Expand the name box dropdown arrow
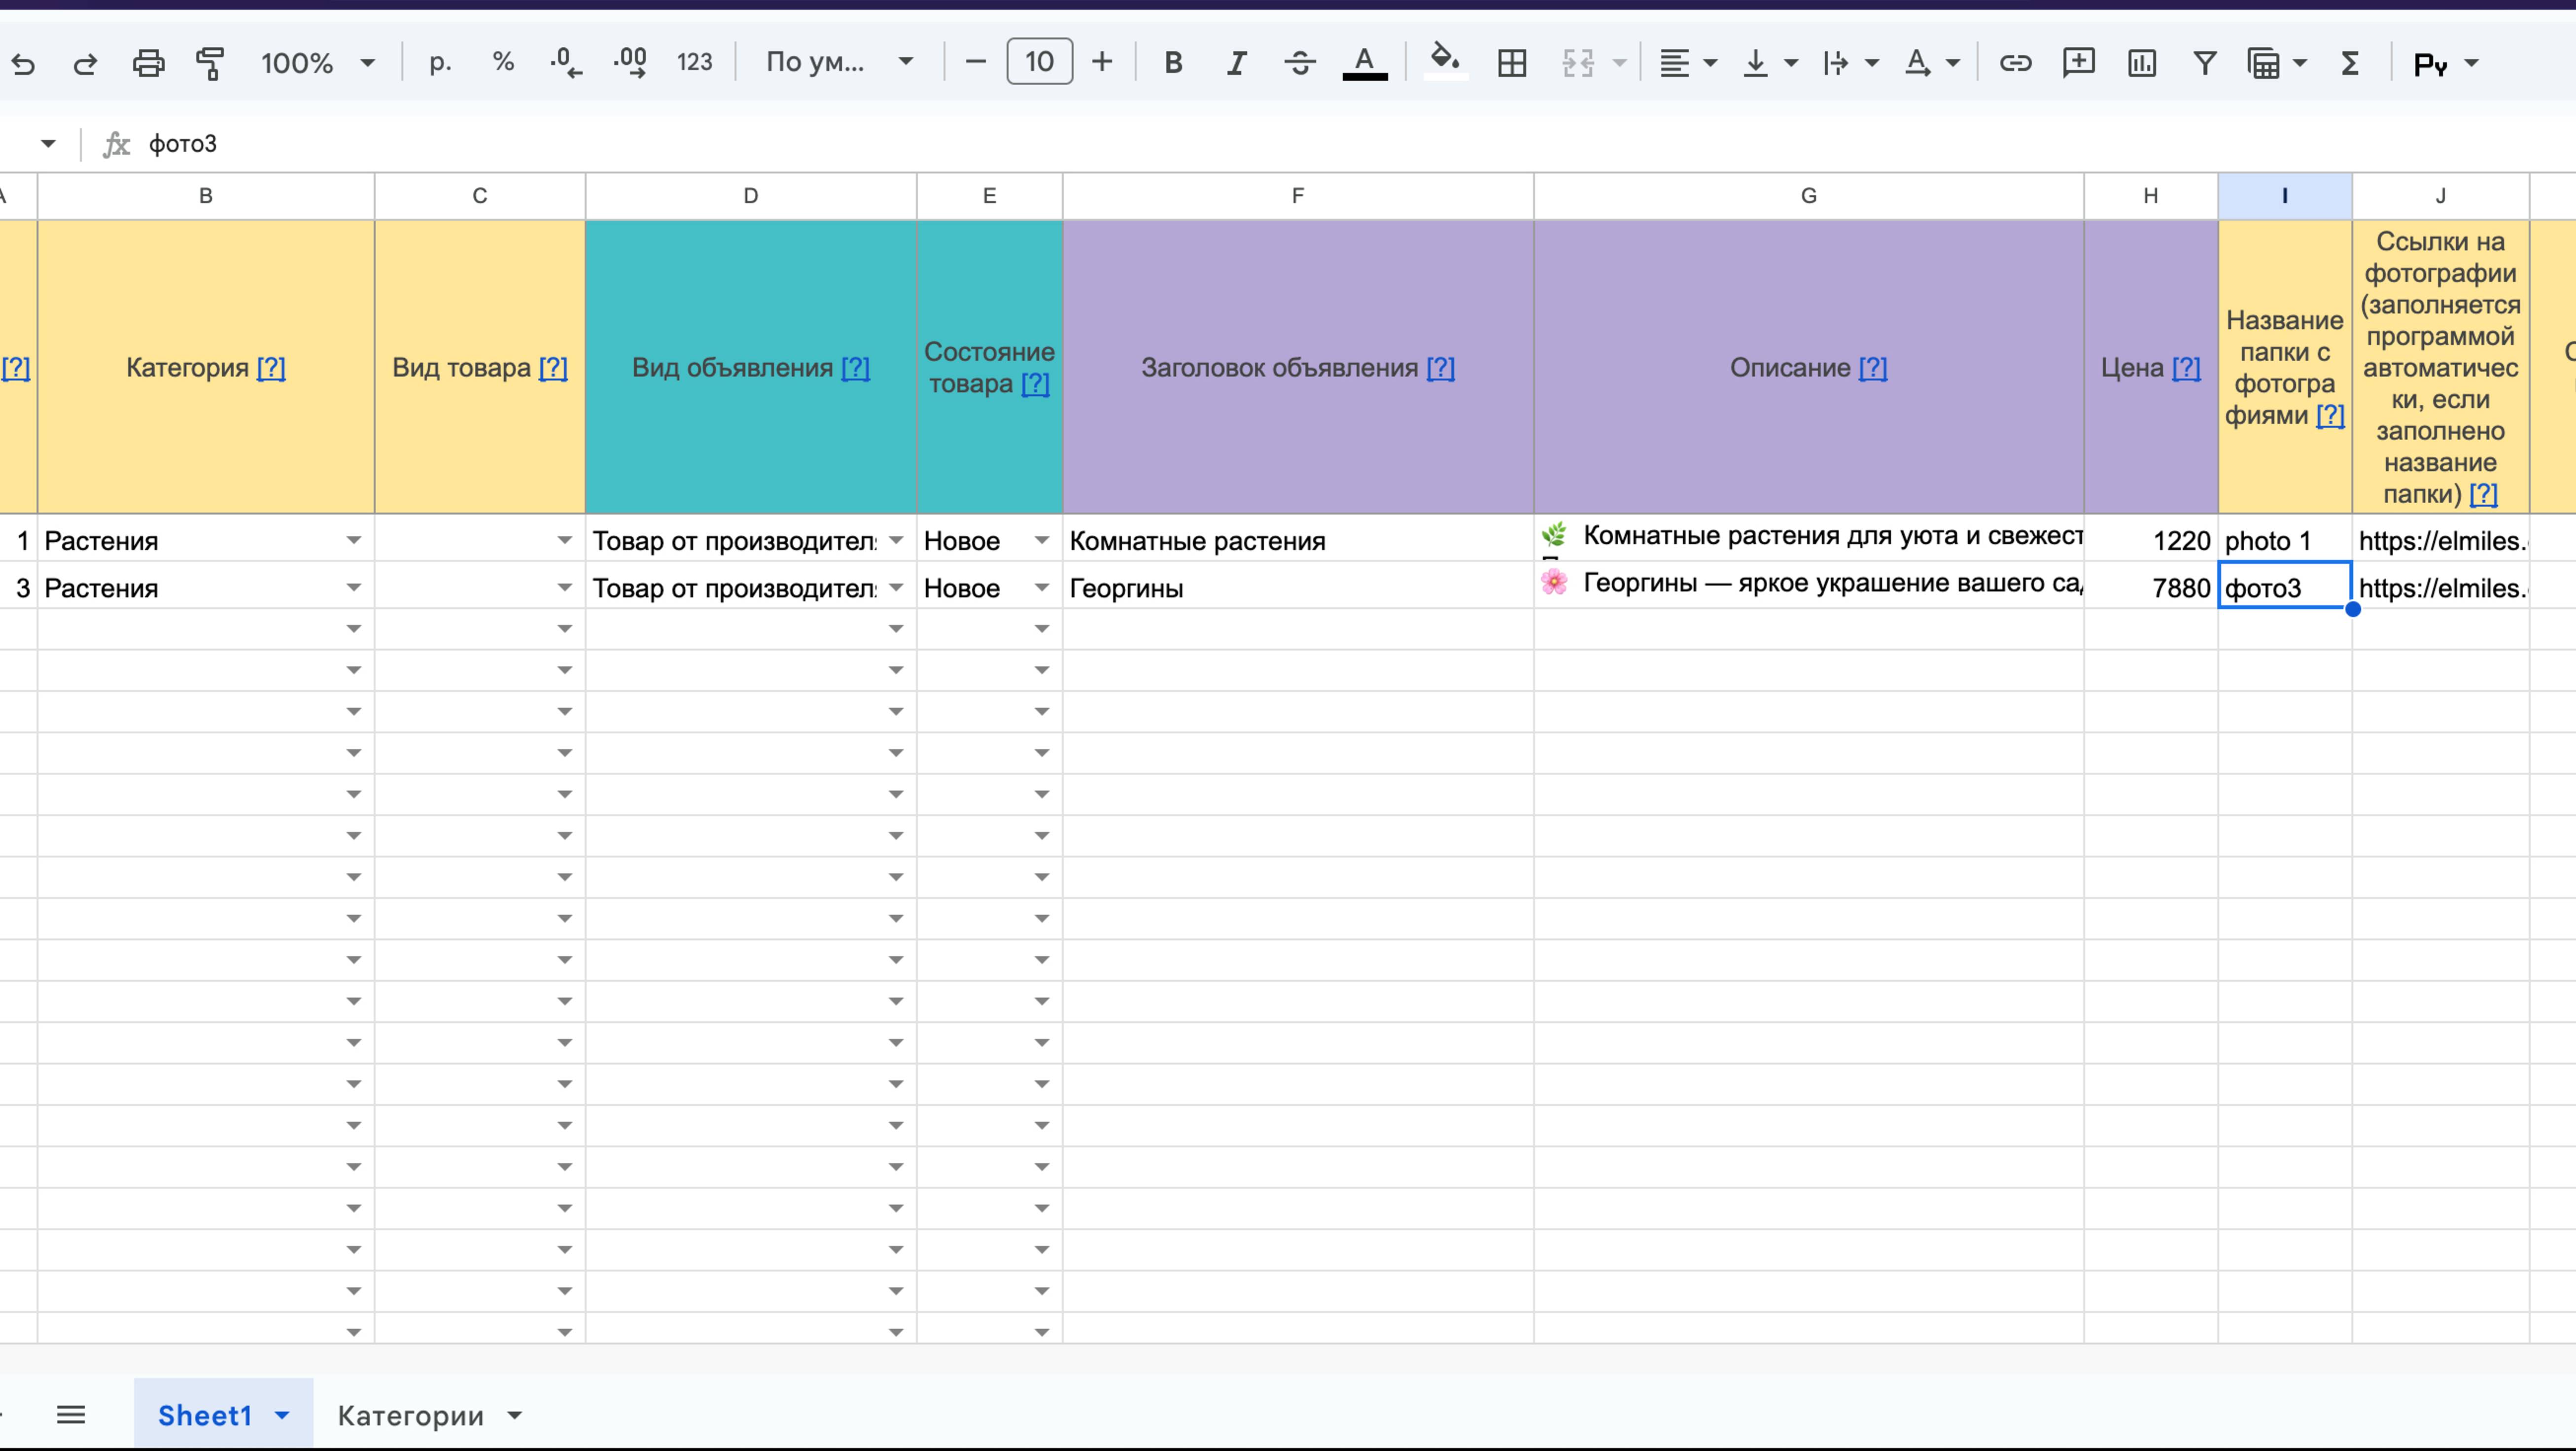The image size is (2576, 1451). coord(48,144)
